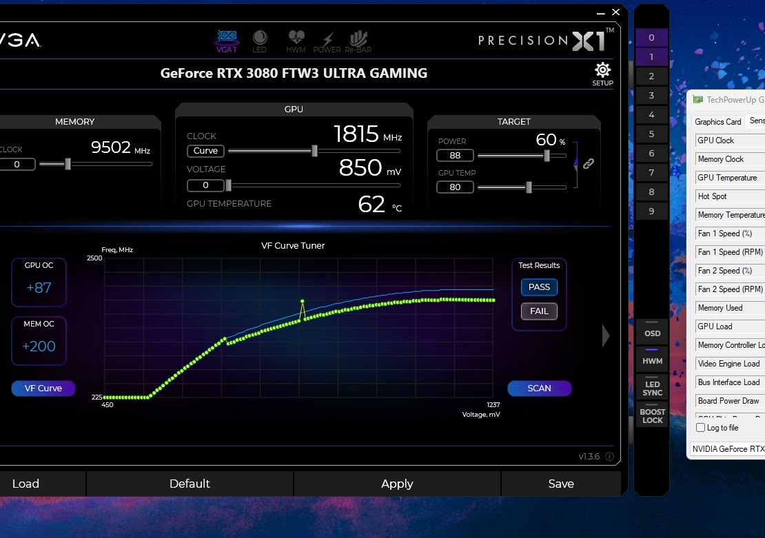Adjust the memory clock slider handle
Viewport: 765px width, 538px height.
68,165
